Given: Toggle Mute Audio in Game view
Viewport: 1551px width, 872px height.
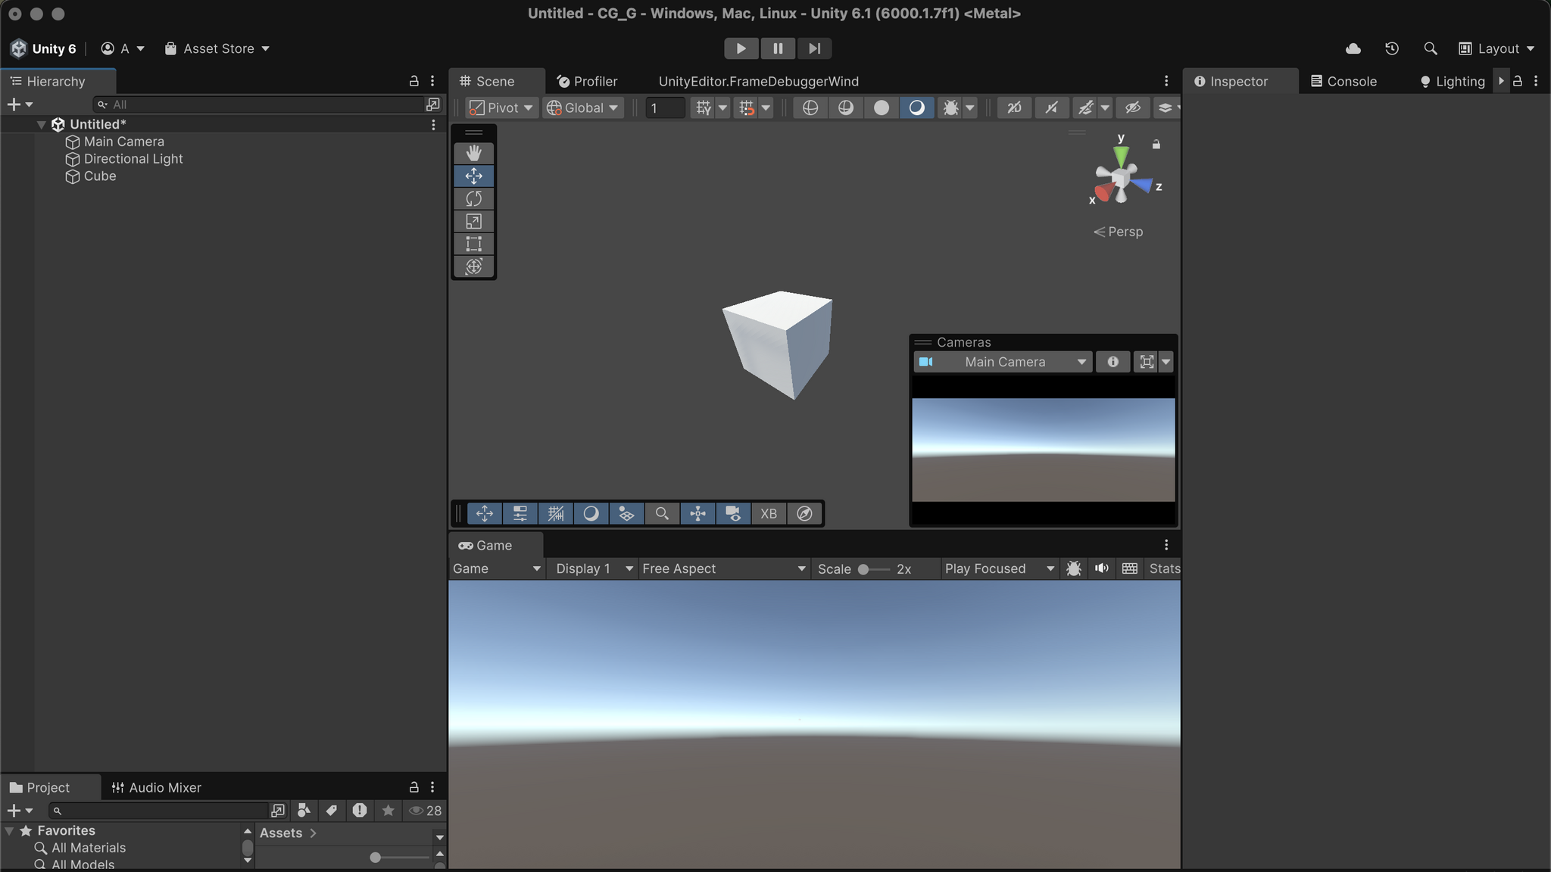Looking at the screenshot, I should 1102,568.
